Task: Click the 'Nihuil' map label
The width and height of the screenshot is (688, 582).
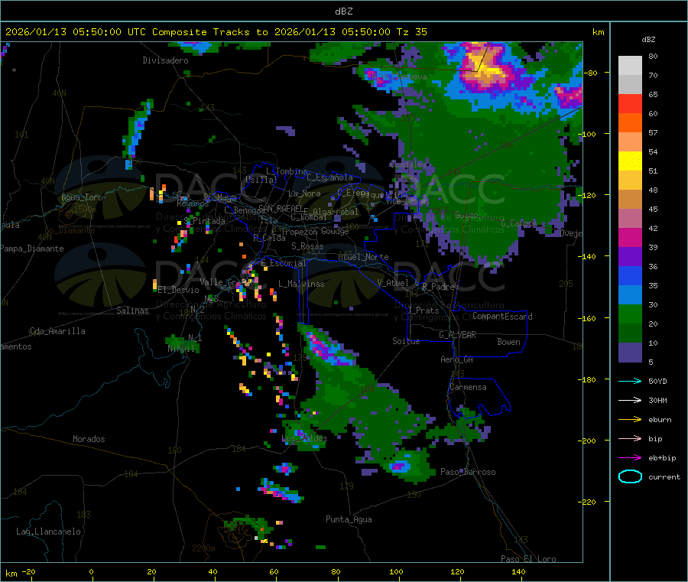Action: click(180, 349)
